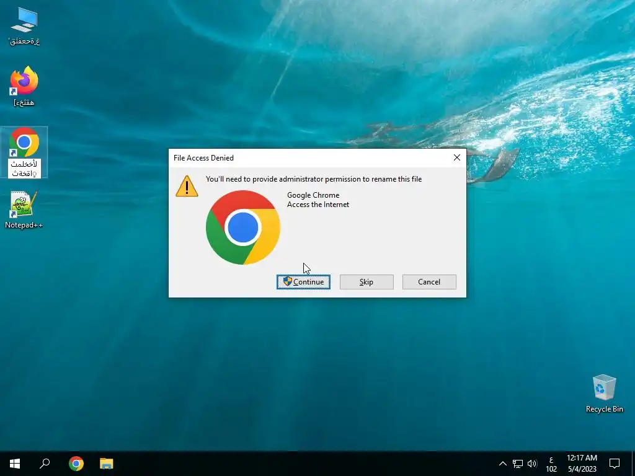The height and width of the screenshot is (476, 635).
Task: Open the notification action center
Action: [615, 464]
